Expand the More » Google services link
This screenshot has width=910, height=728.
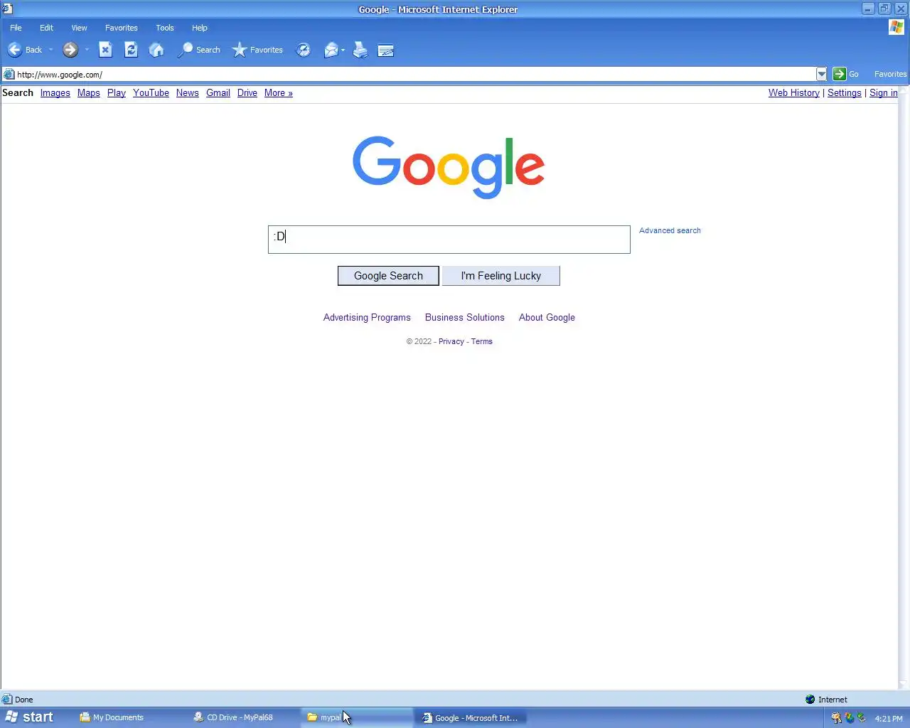click(279, 93)
